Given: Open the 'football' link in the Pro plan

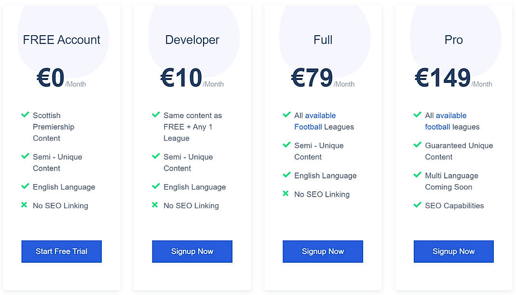Looking at the screenshot, I should pos(437,127).
